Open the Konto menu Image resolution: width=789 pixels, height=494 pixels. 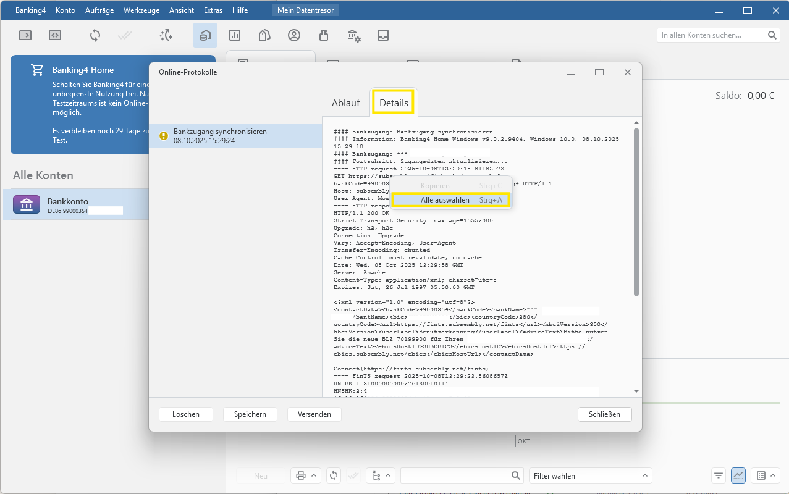[65, 10]
